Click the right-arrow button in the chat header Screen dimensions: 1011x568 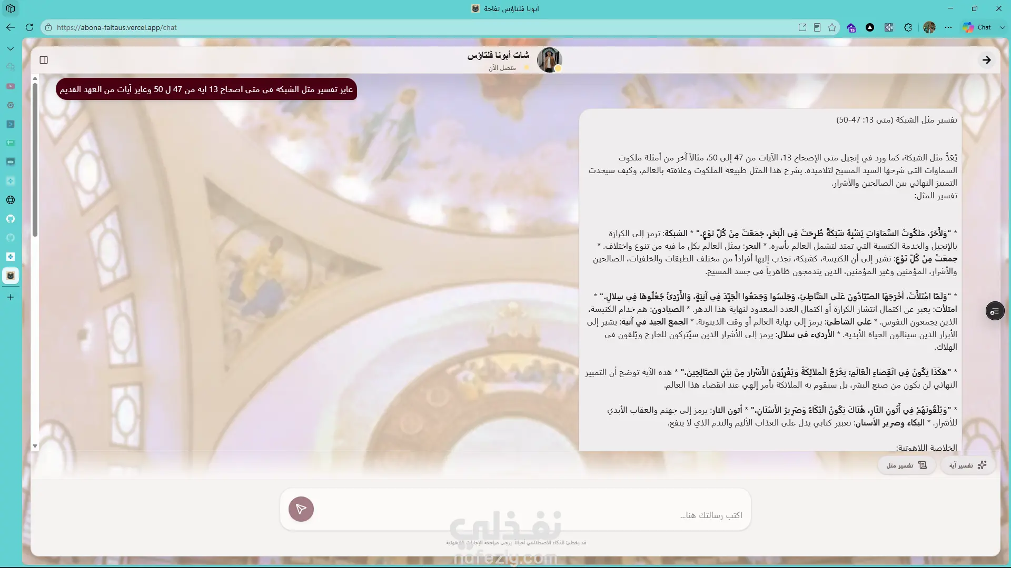click(x=986, y=60)
